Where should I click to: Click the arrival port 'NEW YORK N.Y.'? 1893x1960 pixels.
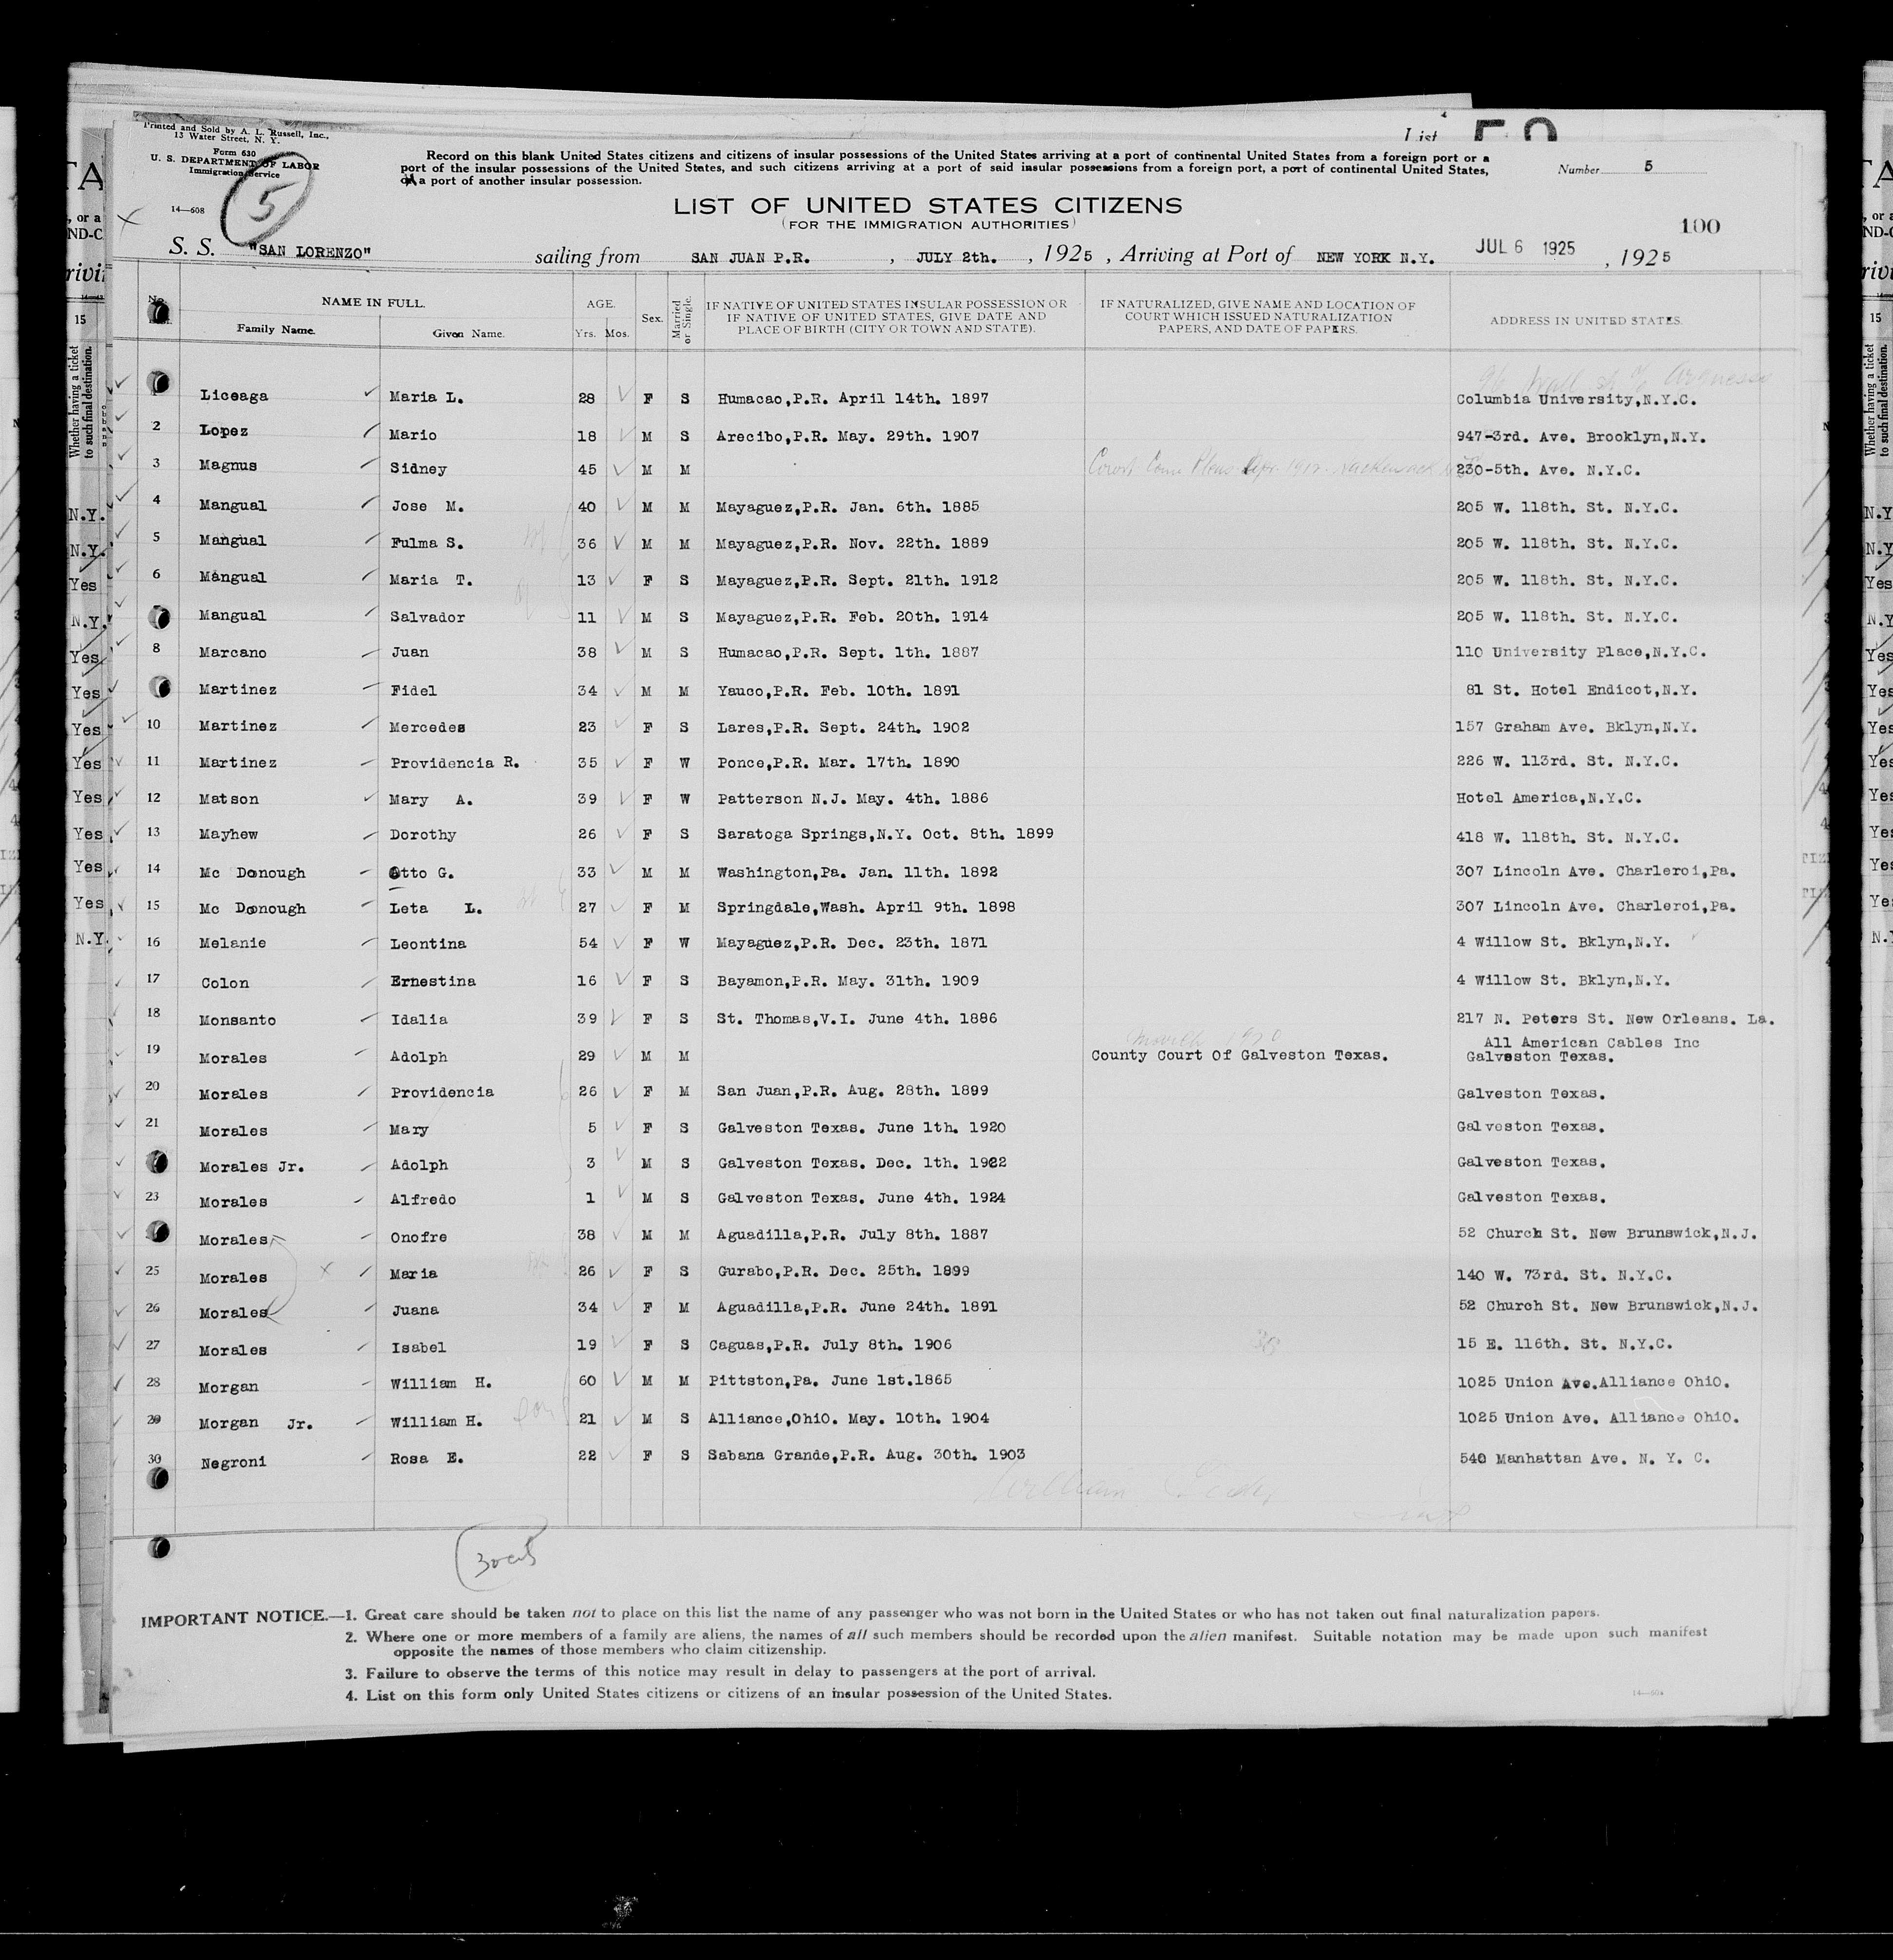click(x=1375, y=258)
